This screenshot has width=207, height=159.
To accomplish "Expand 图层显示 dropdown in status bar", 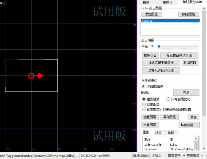I will point(176,156).
